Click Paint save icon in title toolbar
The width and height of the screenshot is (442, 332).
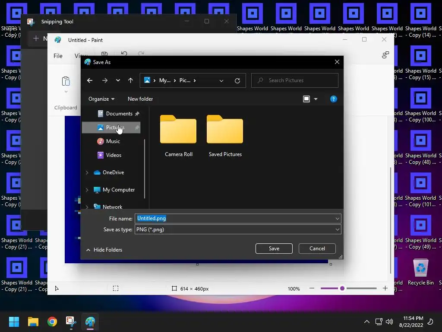tap(104, 54)
